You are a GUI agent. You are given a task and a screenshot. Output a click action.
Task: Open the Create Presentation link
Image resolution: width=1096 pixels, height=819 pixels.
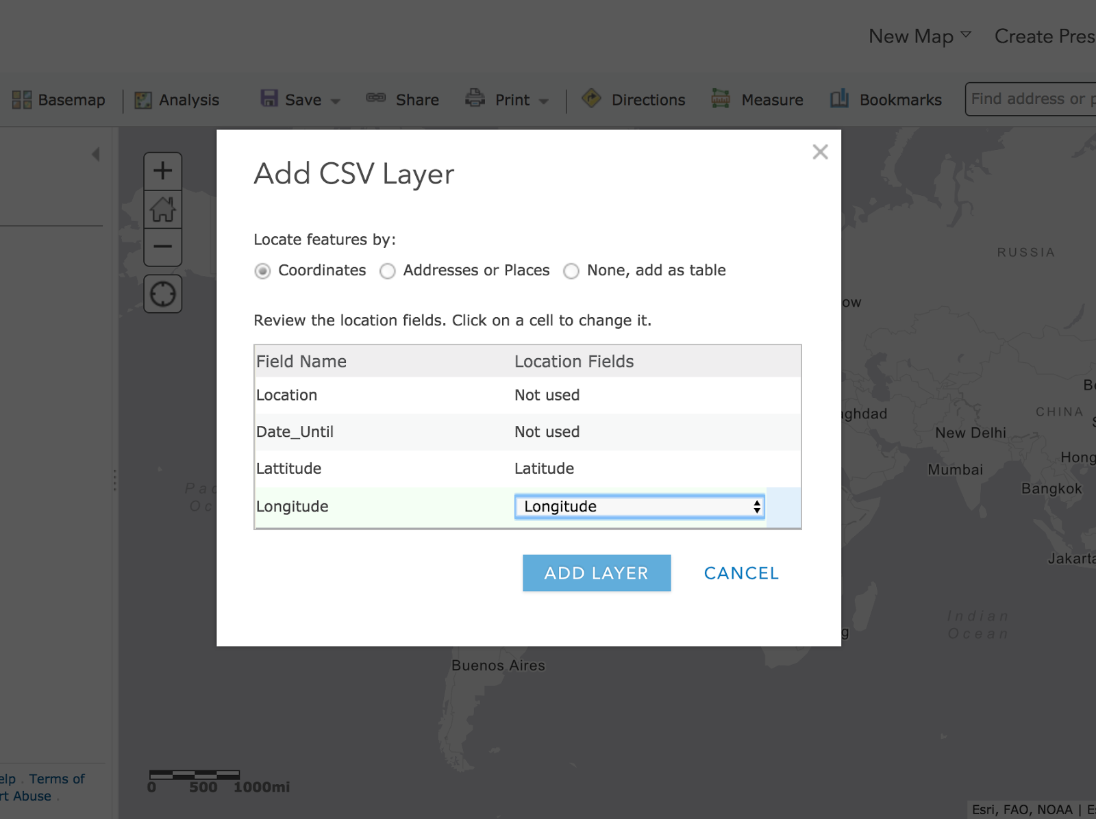pos(1045,36)
